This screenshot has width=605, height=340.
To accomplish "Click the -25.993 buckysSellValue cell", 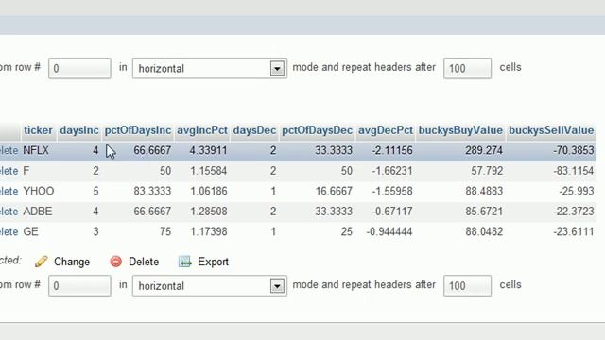I will (577, 191).
